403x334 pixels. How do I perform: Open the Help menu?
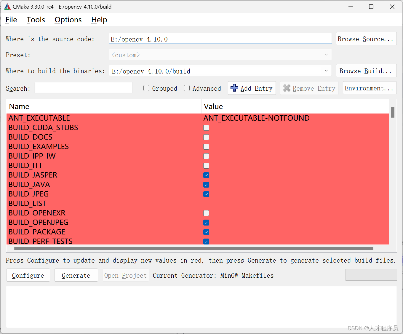point(99,20)
